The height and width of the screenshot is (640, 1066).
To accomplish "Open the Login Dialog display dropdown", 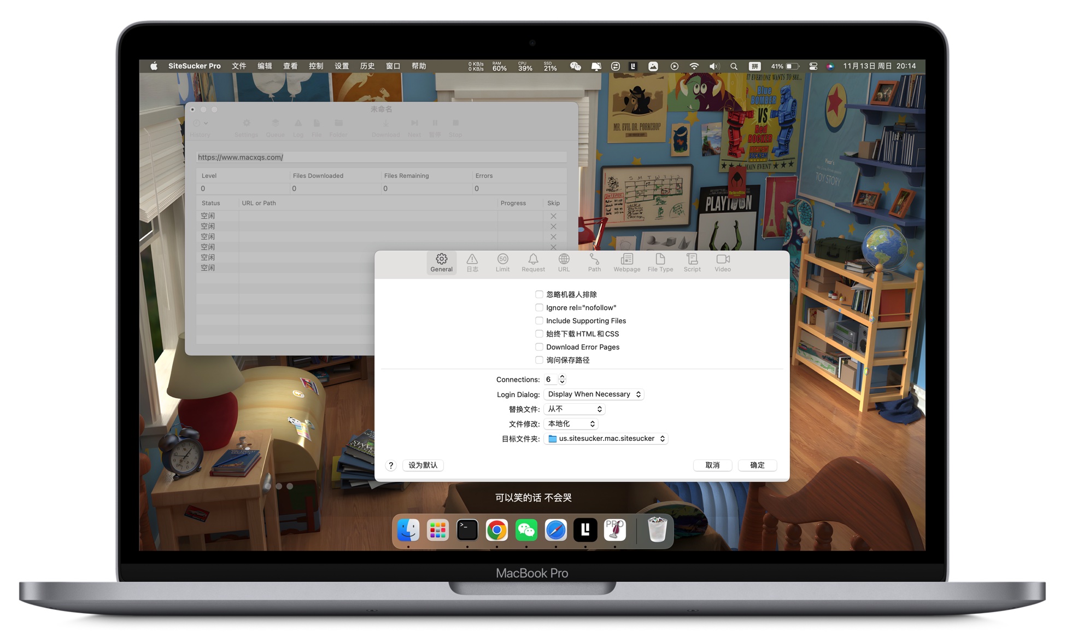I will (x=595, y=394).
